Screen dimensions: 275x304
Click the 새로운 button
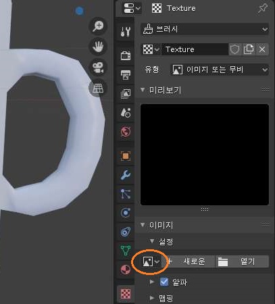coord(189,261)
